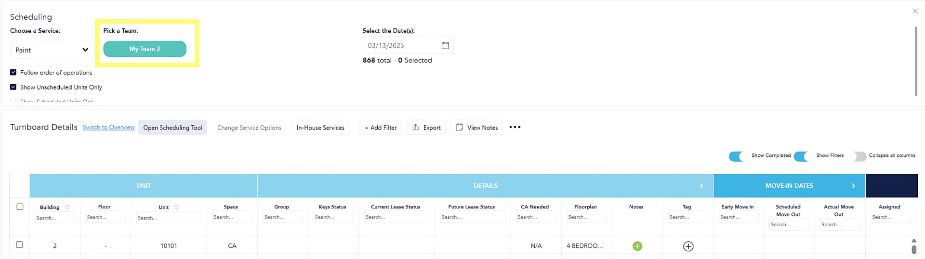This screenshot has height=259, width=925.
Task: Uncheck Follow order of operations
Action: tap(13, 72)
